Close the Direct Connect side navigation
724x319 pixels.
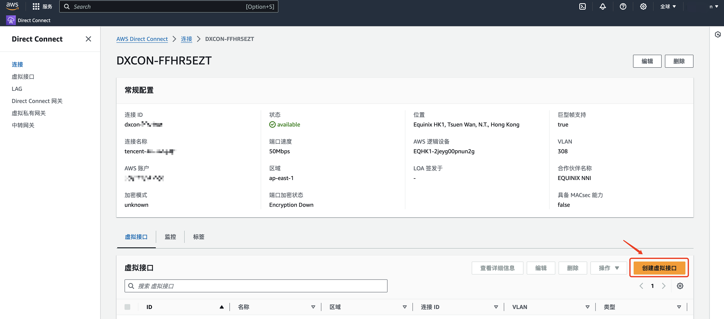[88, 39]
